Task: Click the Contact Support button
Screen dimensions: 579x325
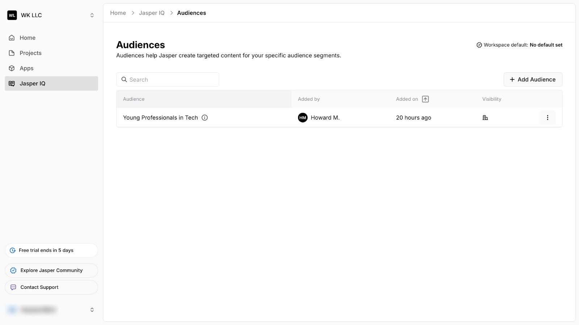Action: 51,287
